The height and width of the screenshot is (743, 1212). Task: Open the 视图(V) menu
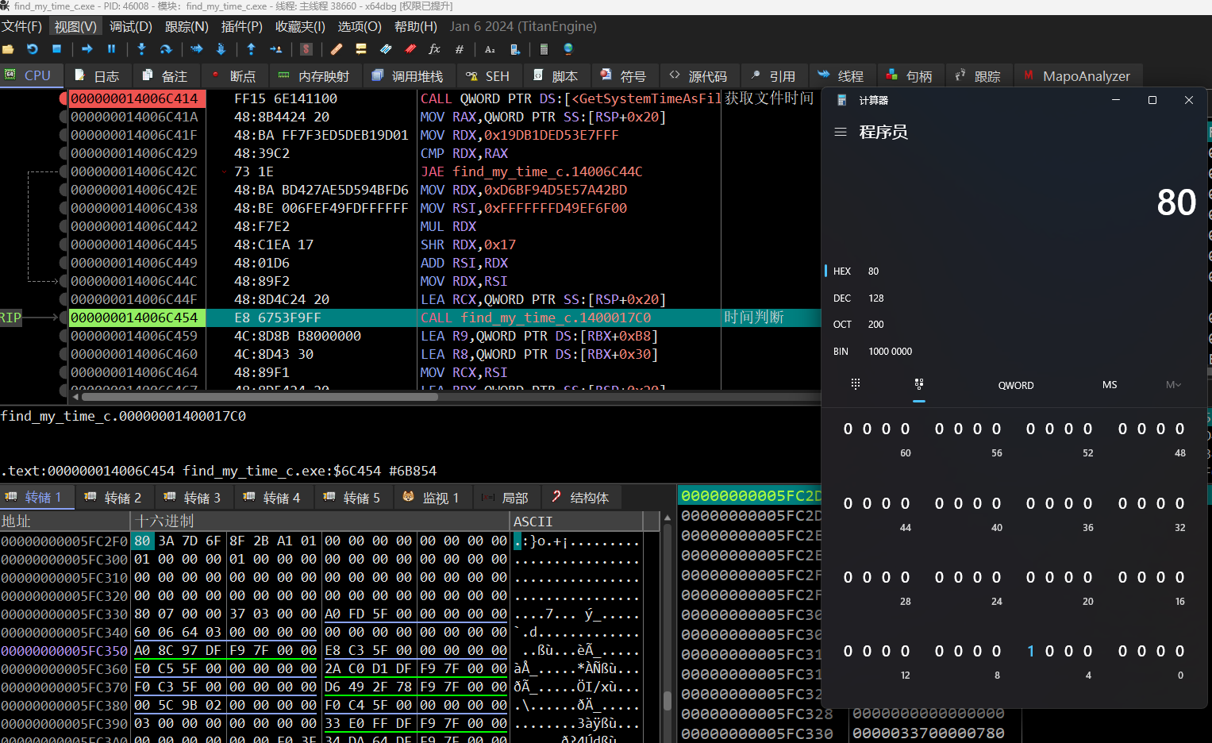click(75, 26)
